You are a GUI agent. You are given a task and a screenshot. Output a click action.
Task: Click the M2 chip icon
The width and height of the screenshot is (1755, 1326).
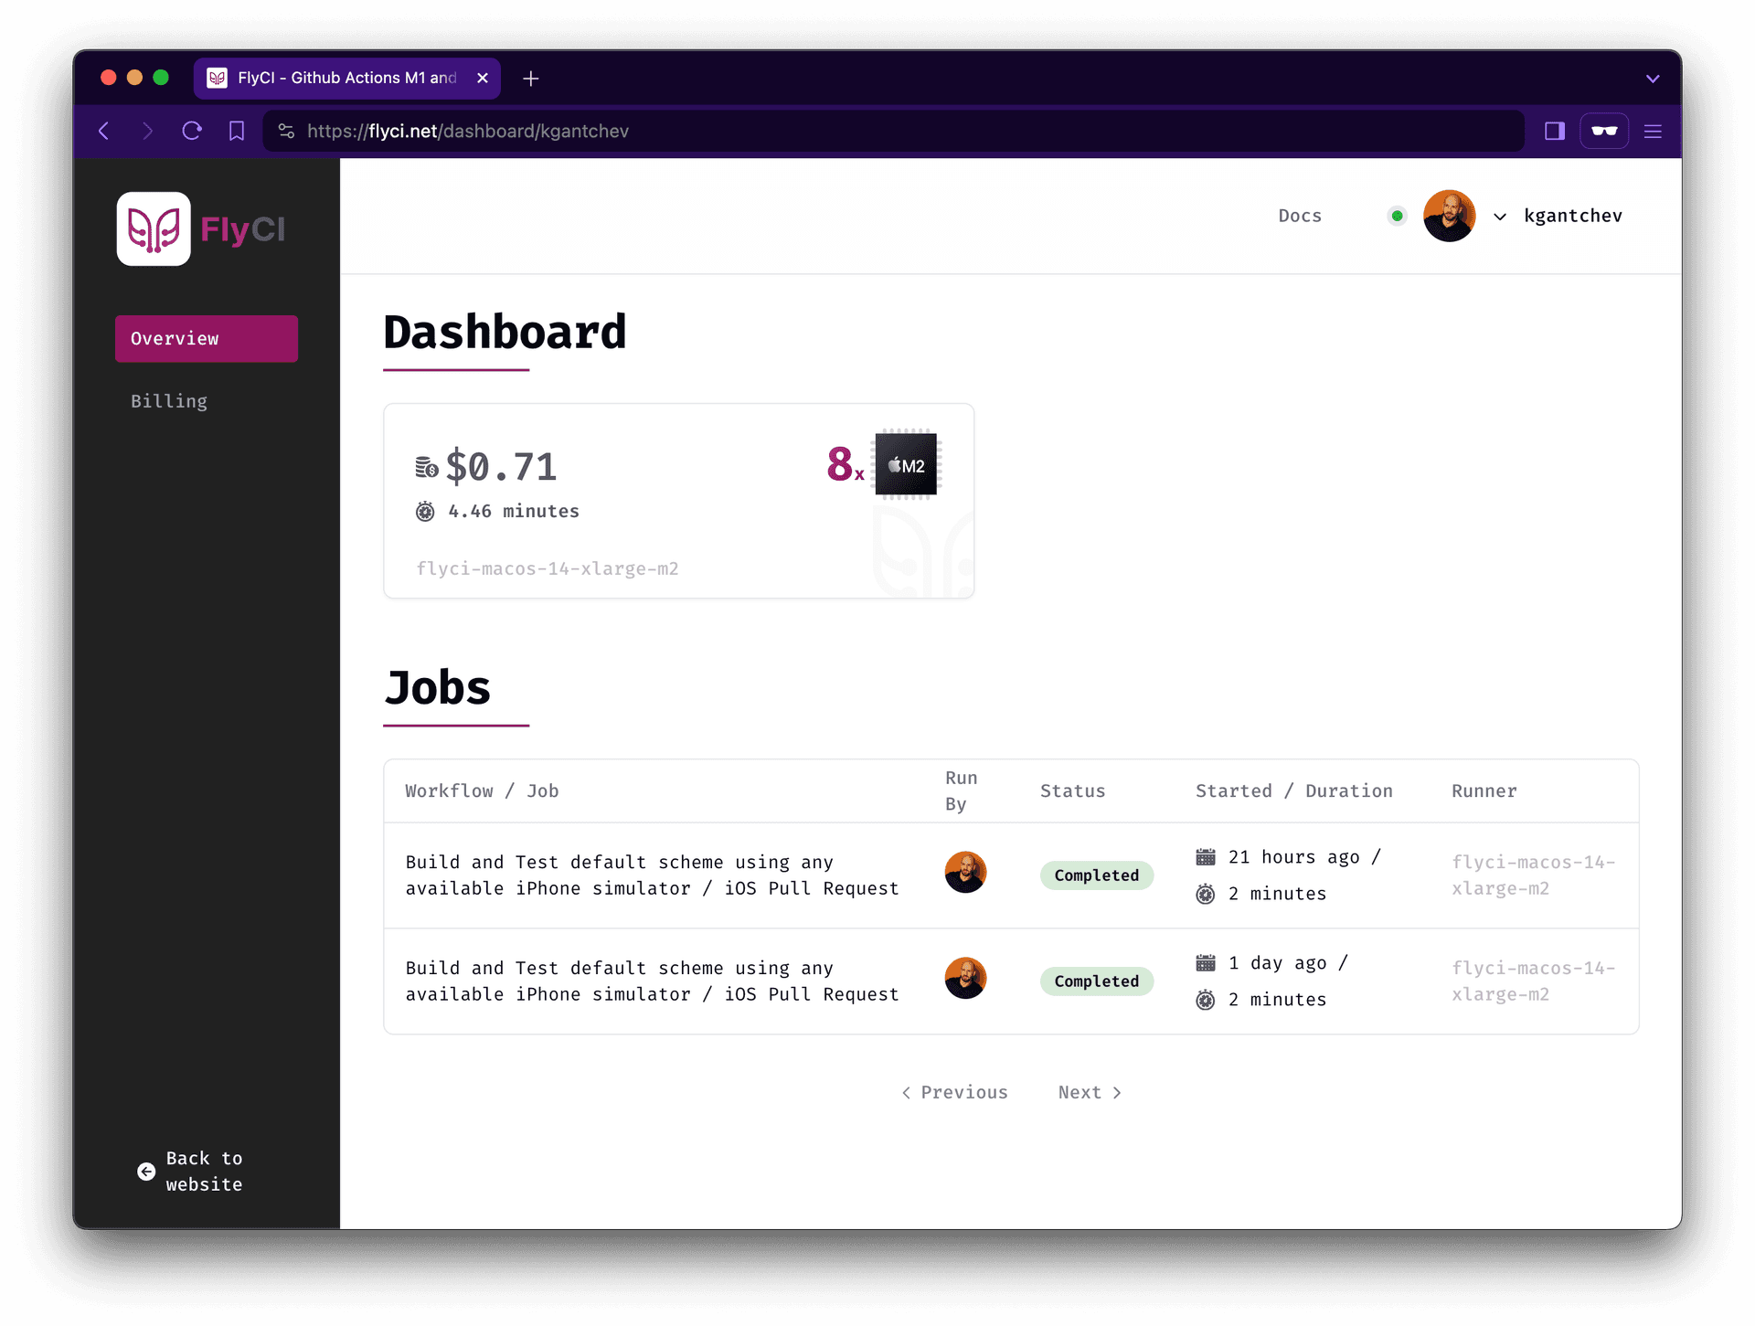pyautogui.click(x=905, y=465)
